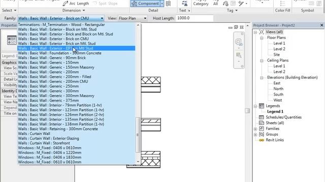The height and width of the screenshot is (182, 325).
Task: Click the Properties type selector icon
Action: [12, 40]
